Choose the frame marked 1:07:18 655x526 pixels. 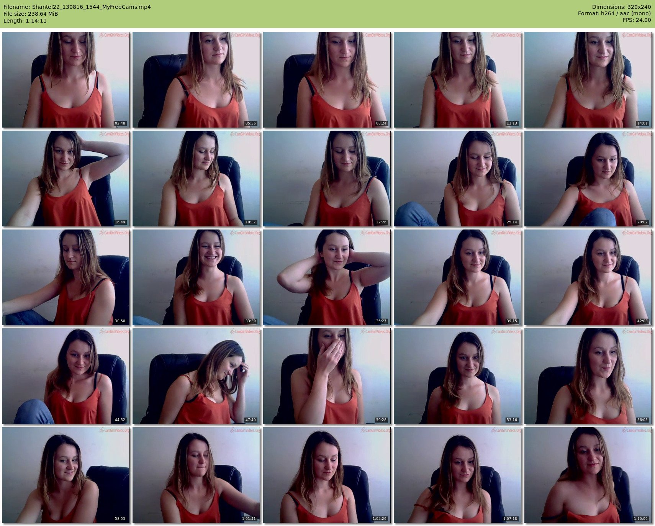click(x=457, y=475)
